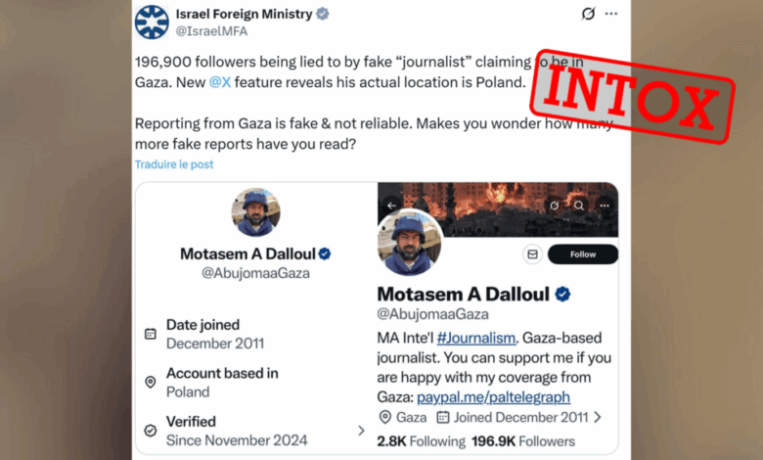Click the back arrow on the profile header
This screenshot has height=460, width=763.
click(392, 206)
